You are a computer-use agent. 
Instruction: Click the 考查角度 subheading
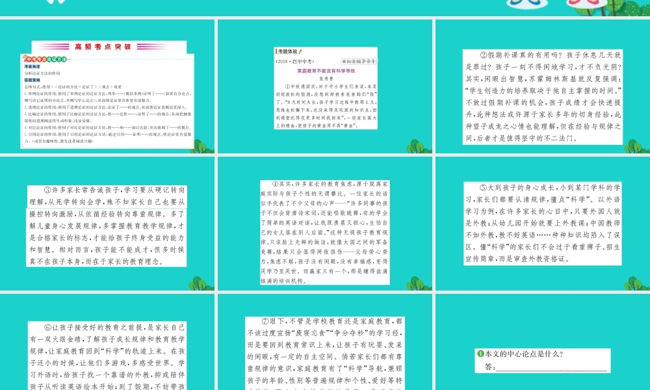coord(32,67)
